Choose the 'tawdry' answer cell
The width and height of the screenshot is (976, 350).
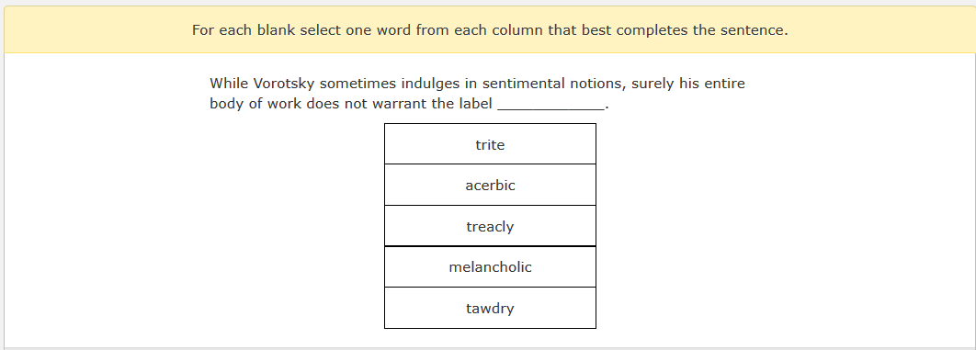pyautogui.click(x=490, y=309)
